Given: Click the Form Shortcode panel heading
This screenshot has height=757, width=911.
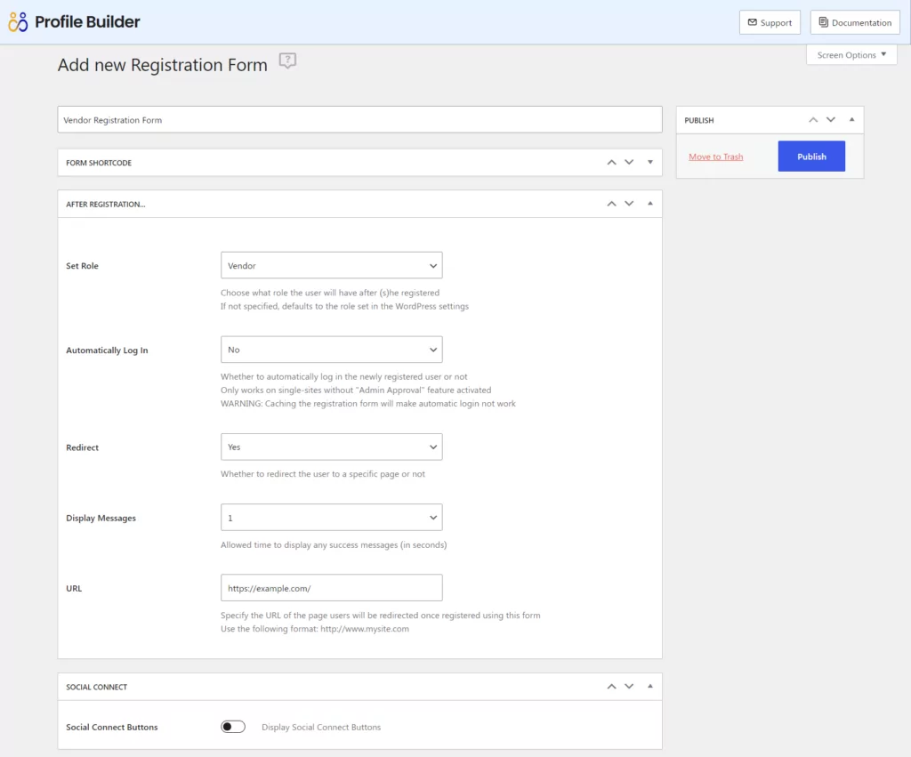Looking at the screenshot, I should tap(99, 163).
